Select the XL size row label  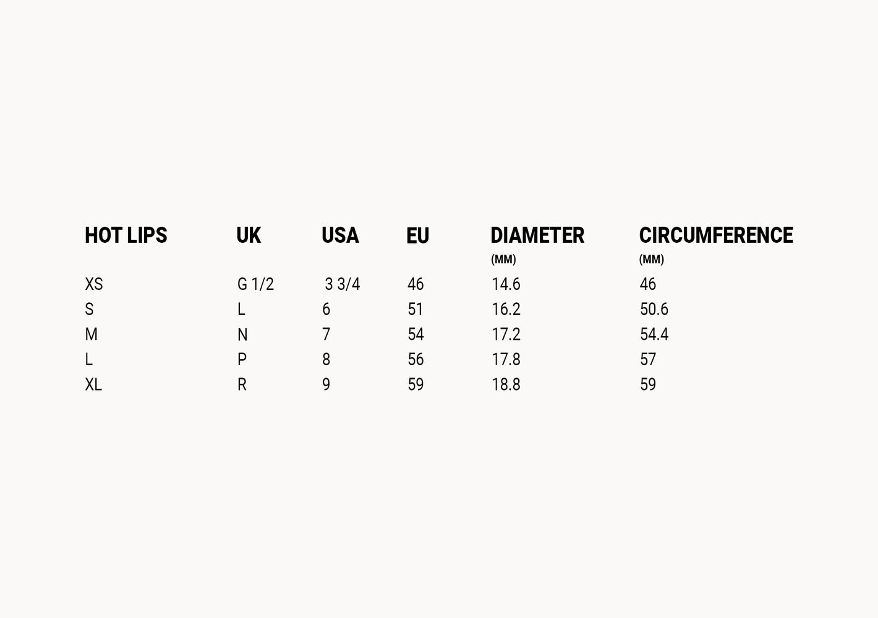(93, 384)
